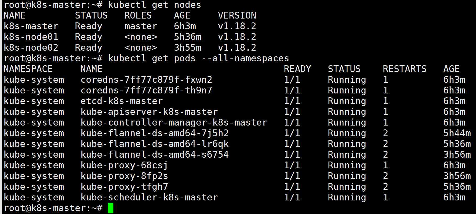Select the kube-flannel-ds-amd64-s6754 pod name

pos(155,154)
